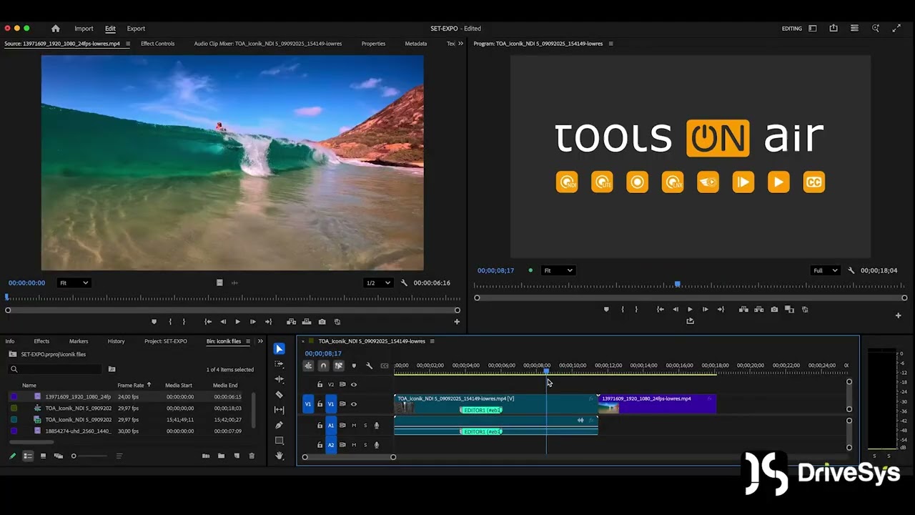Solo the A2 audio track
915x515 pixels.
click(x=365, y=445)
